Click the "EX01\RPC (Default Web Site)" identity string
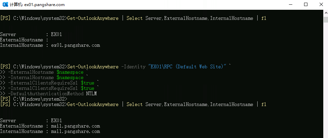The width and height of the screenshot is (328, 138). point(187,67)
